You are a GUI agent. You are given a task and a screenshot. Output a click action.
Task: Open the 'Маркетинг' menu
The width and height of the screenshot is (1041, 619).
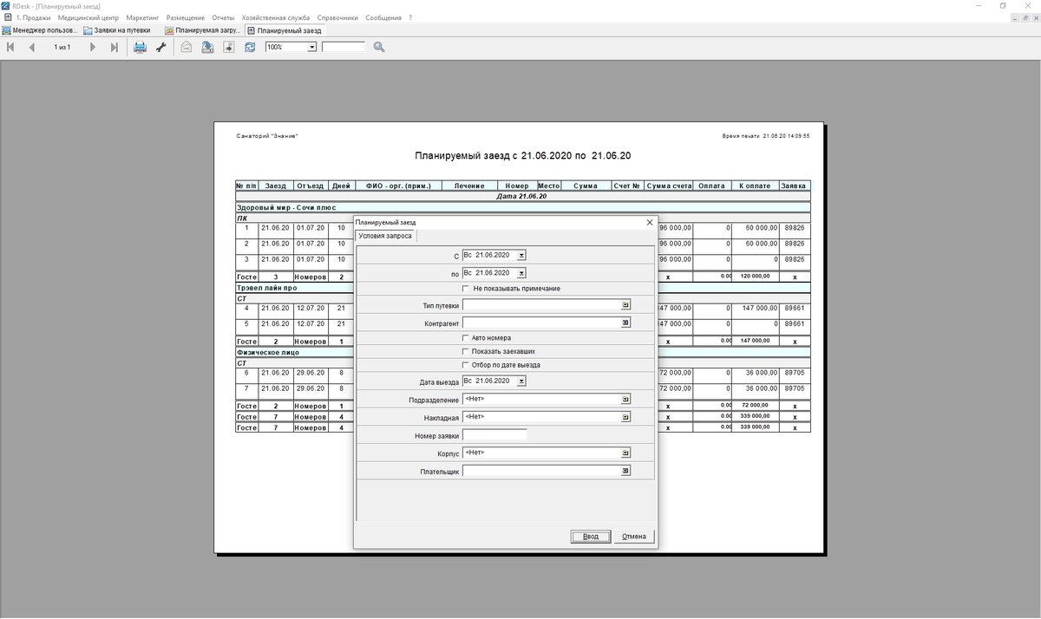(x=142, y=17)
